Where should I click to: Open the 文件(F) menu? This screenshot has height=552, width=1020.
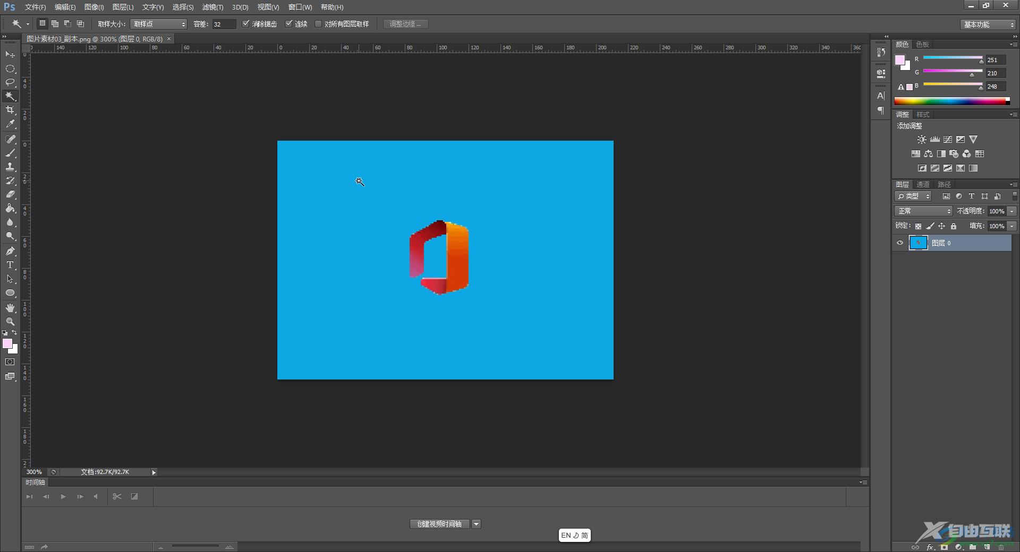[x=35, y=7]
